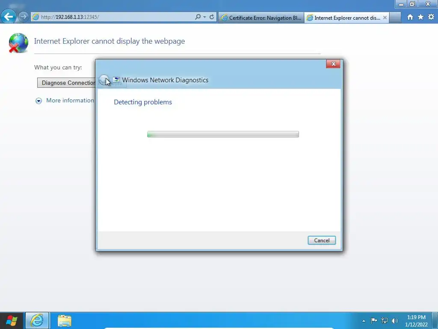
Task: Open File Explorer from taskbar
Action: click(65, 320)
